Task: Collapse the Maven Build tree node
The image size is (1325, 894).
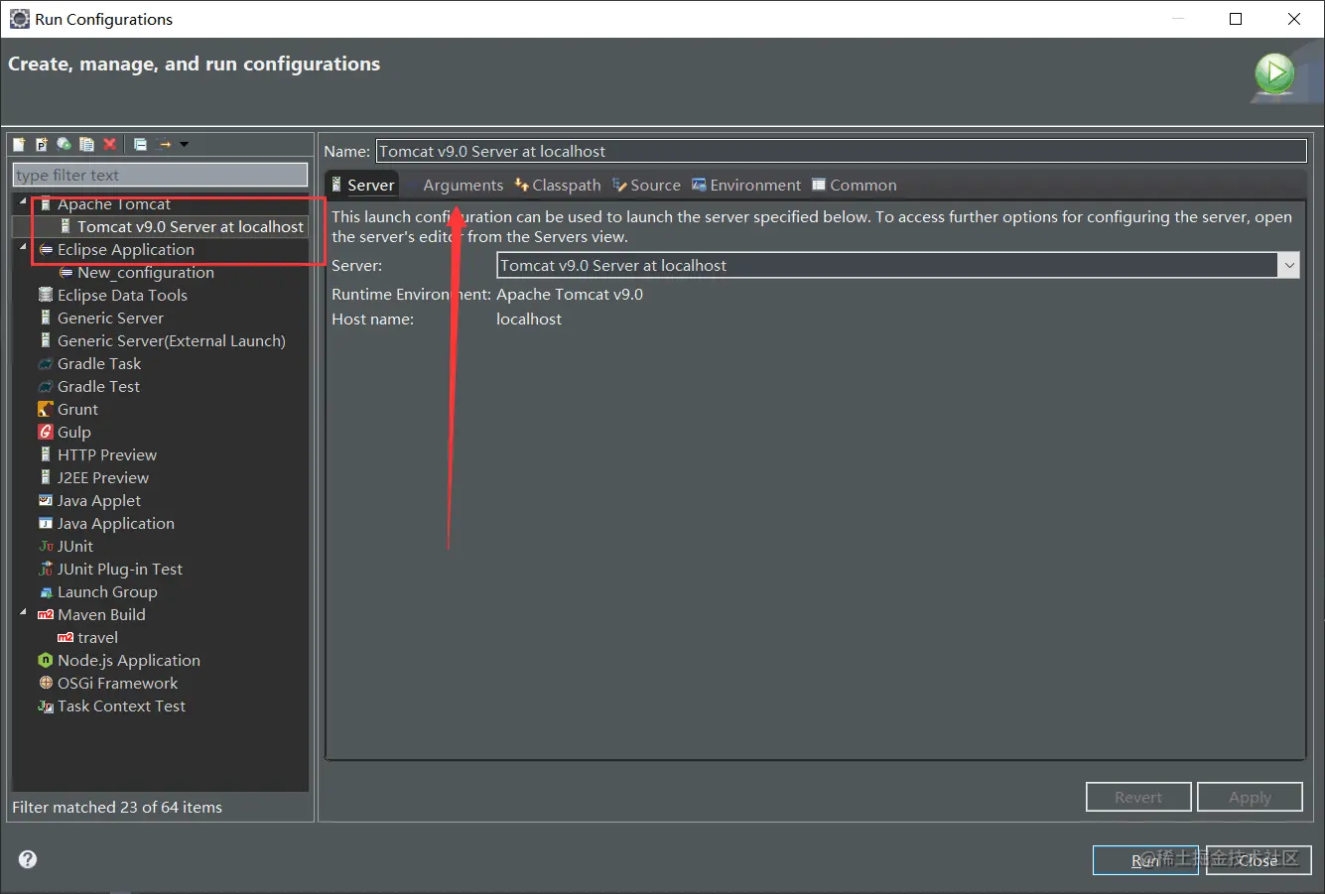Action: tap(23, 613)
